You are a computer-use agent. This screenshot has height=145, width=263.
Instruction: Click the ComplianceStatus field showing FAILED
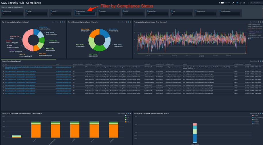tap(85, 14)
